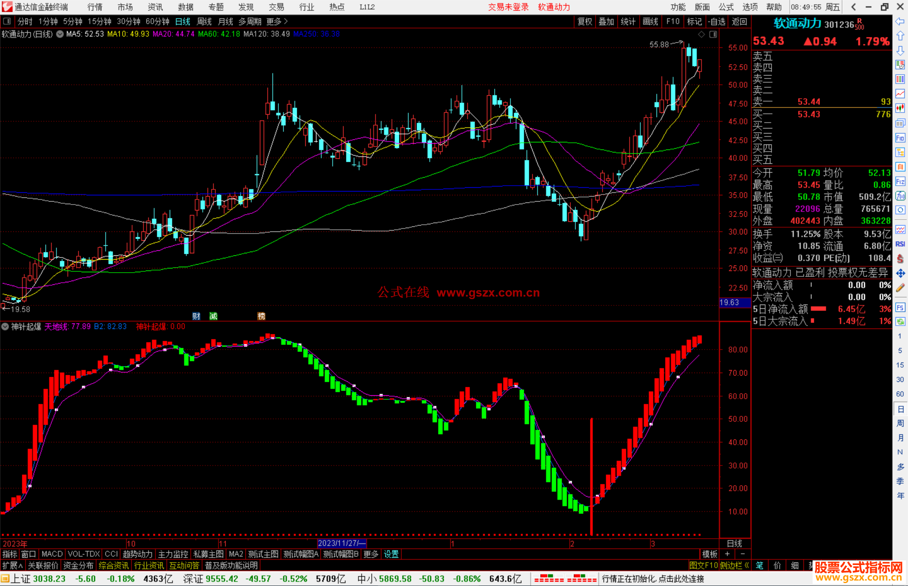Viewport: 908px width, 586px height.
Task: Expand the 扩展 panel at bottom left
Action: [x=13, y=565]
